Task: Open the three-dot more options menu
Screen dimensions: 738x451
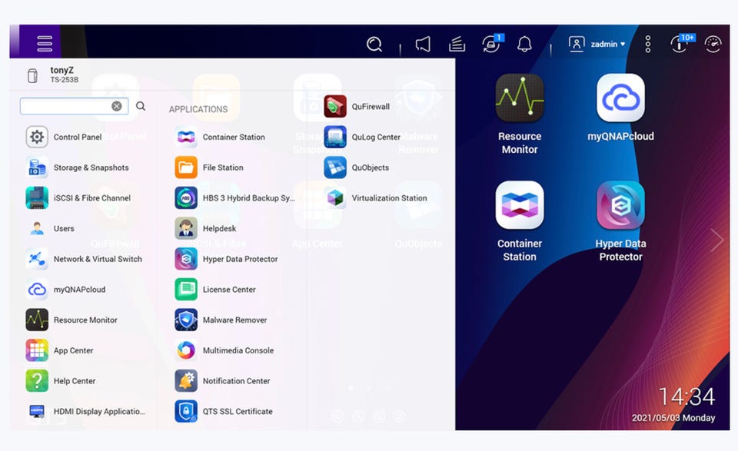Action: pyautogui.click(x=648, y=45)
